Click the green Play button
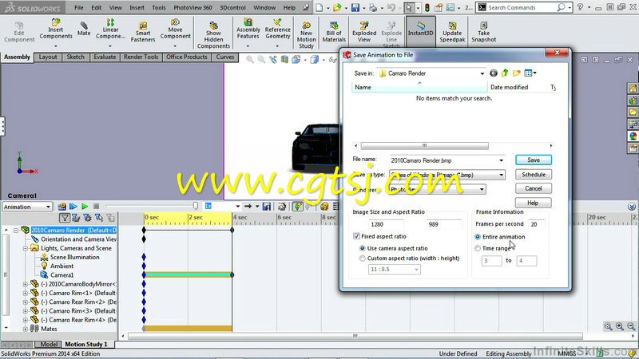Image resolution: width=639 pixels, height=359 pixels. 85,207
